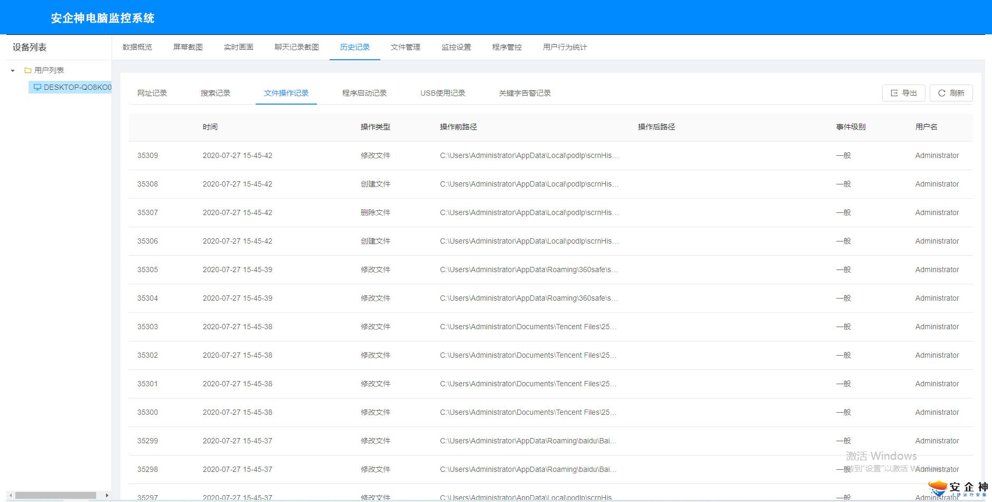The height and width of the screenshot is (502, 992).
Task: Open the USB使用记录 sub-tab
Action: (443, 93)
